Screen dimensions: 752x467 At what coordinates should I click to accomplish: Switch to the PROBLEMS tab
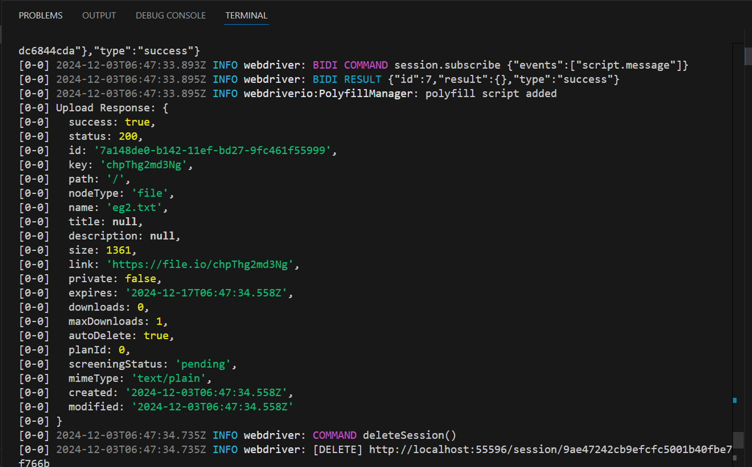[40, 16]
